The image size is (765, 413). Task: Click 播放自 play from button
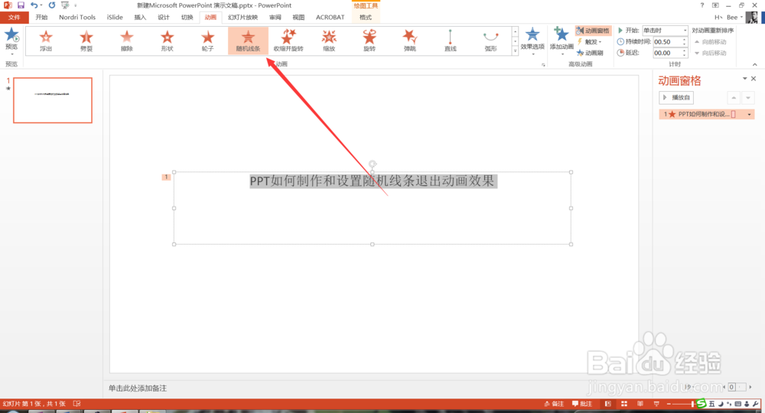pyautogui.click(x=676, y=98)
